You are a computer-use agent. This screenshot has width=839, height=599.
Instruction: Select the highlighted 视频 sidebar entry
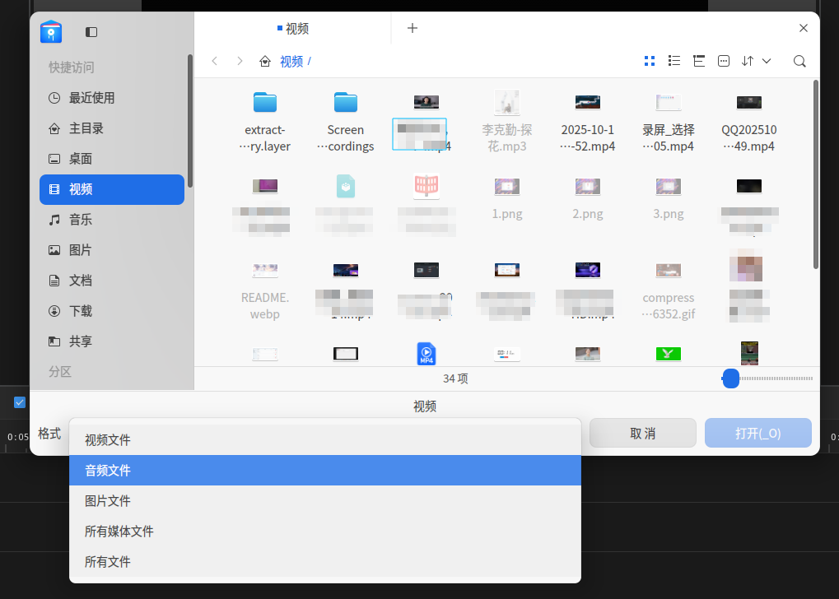[x=112, y=189]
